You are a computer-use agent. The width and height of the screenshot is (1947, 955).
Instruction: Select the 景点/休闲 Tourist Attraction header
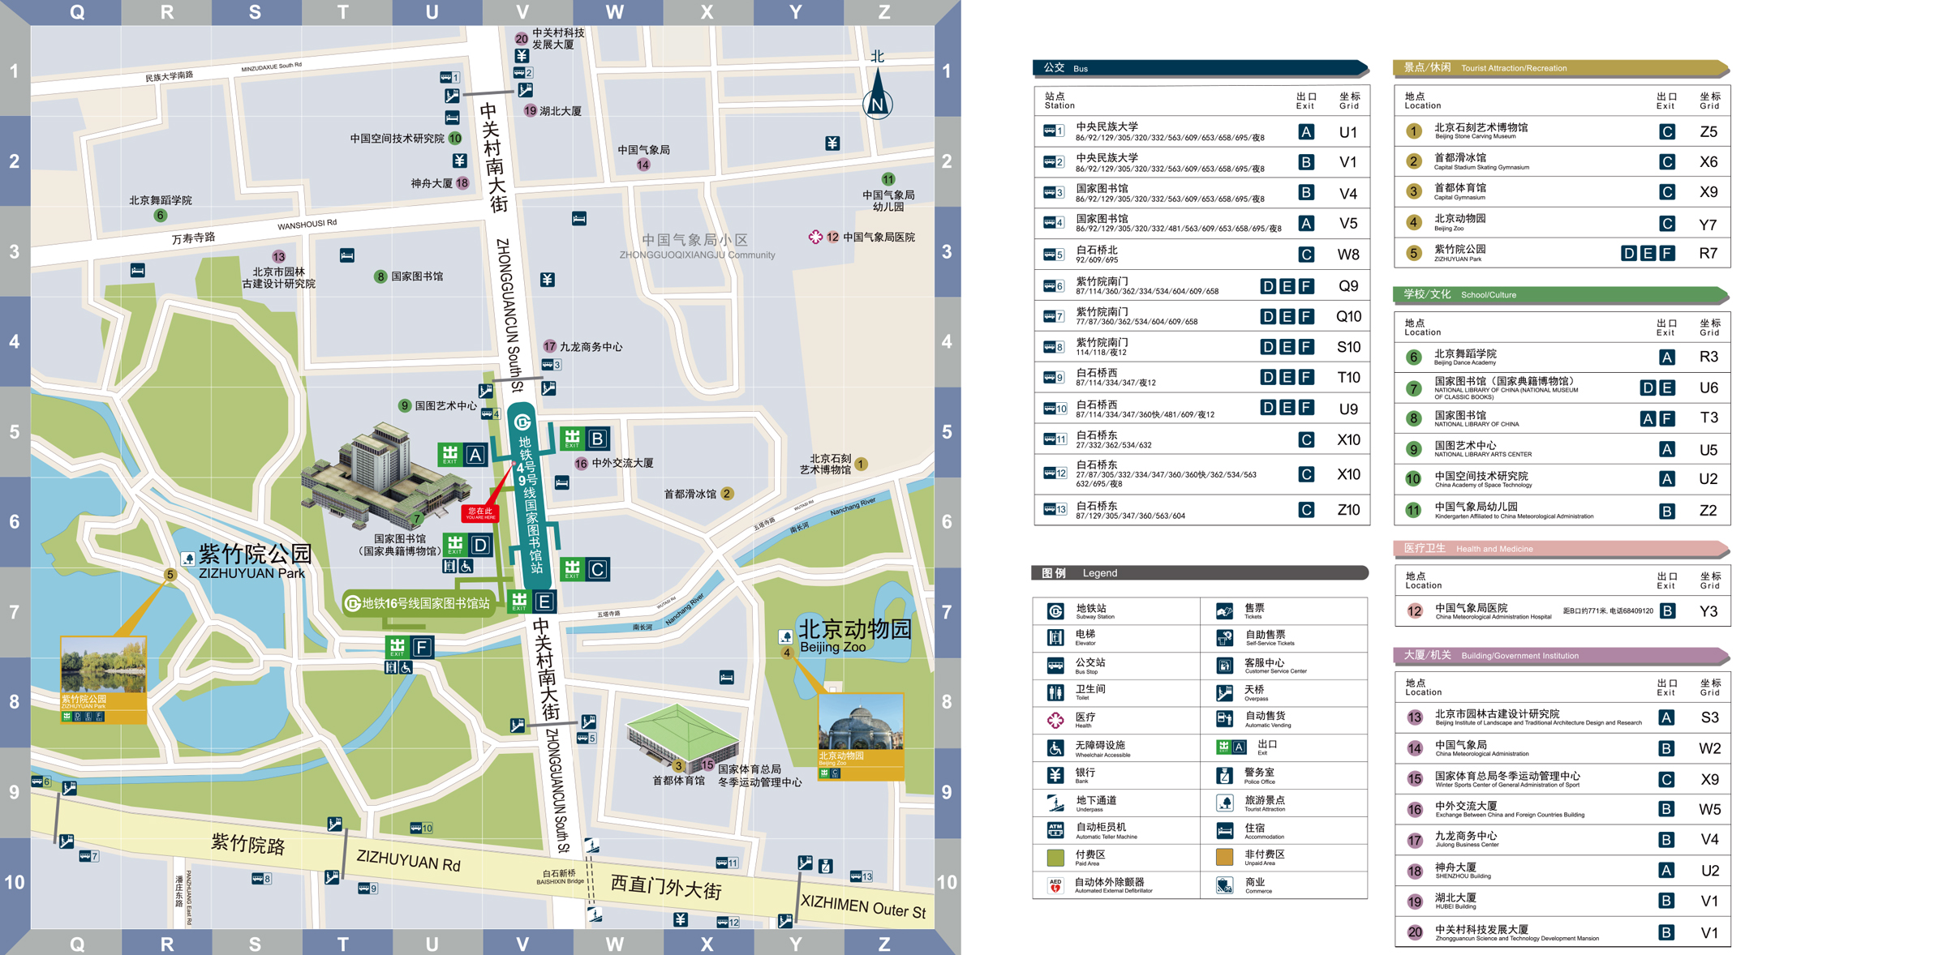click(x=1561, y=68)
